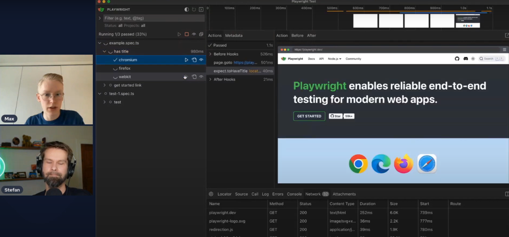Switch to the Metadata tab

(x=234, y=35)
